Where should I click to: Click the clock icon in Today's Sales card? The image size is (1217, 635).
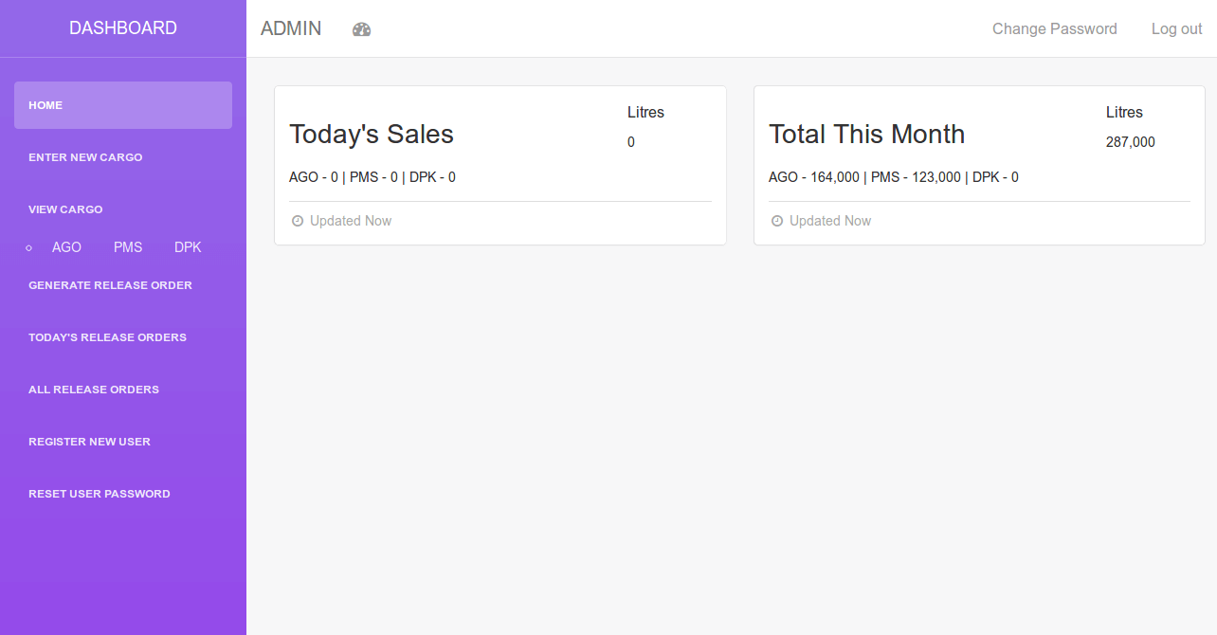point(298,221)
